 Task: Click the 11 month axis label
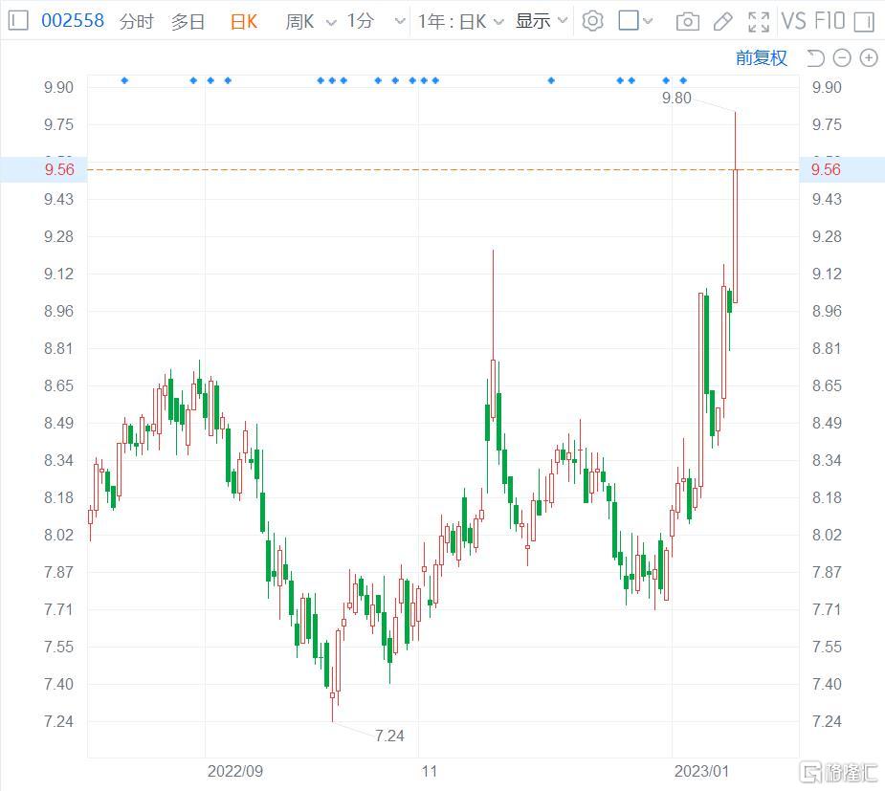(x=429, y=771)
